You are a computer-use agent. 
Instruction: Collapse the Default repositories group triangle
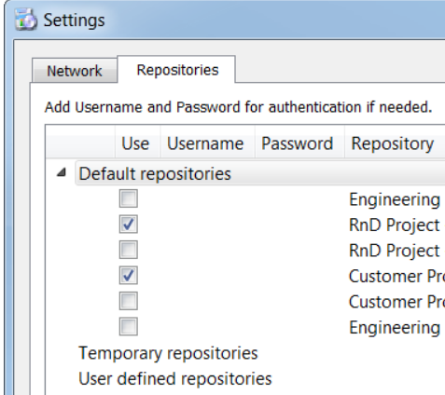click(x=62, y=172)
